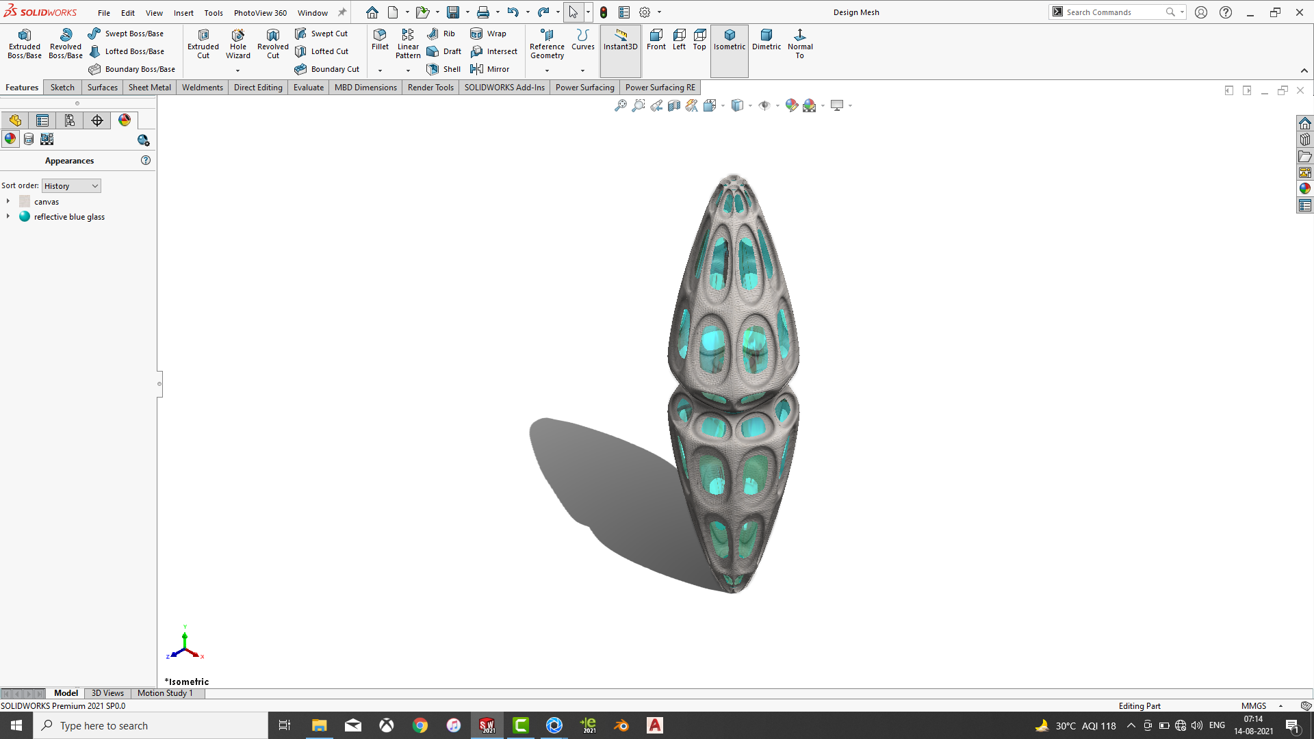
Task: Toggle the Isometric view button
Action: [729, 40]
